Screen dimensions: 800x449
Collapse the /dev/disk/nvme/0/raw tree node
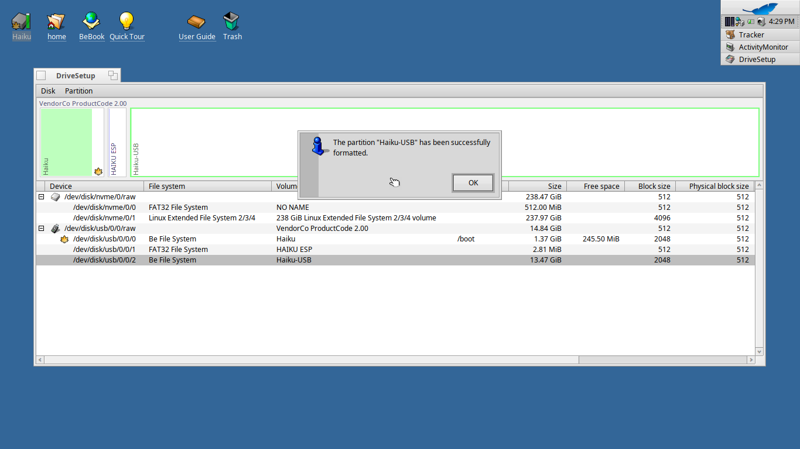(x=42, y=197)
